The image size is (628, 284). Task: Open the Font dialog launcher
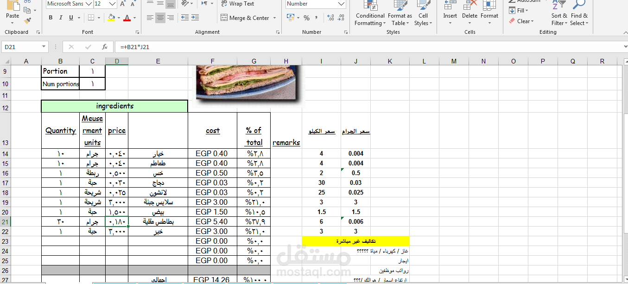click(138, 32)
